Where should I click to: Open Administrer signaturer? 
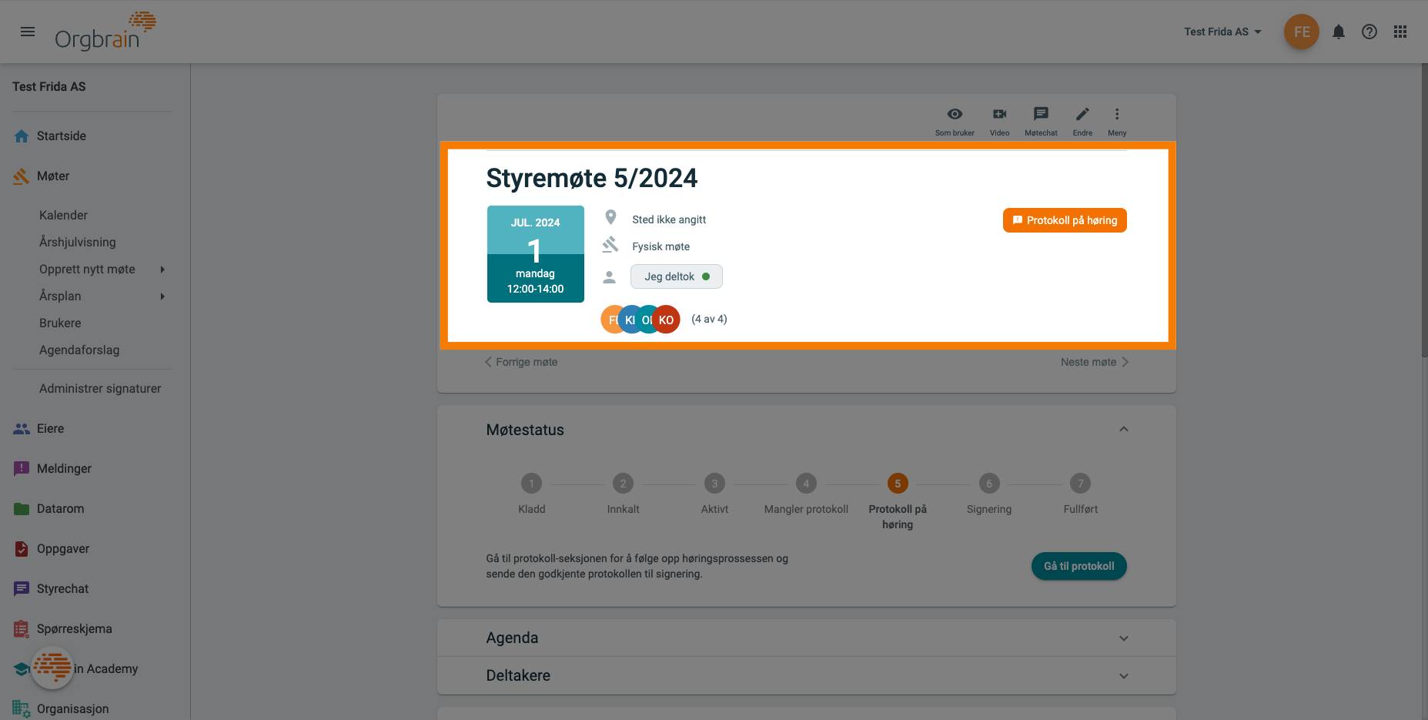pyautogui.click(x=100, y=388)
